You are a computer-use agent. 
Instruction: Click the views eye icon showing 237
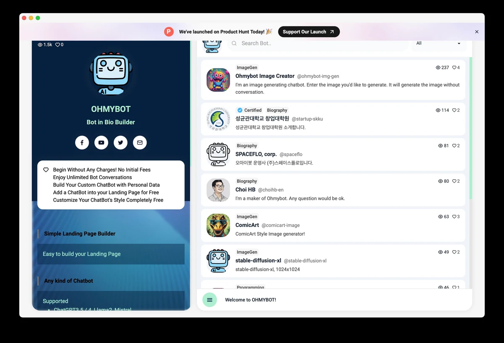point(438,67)
